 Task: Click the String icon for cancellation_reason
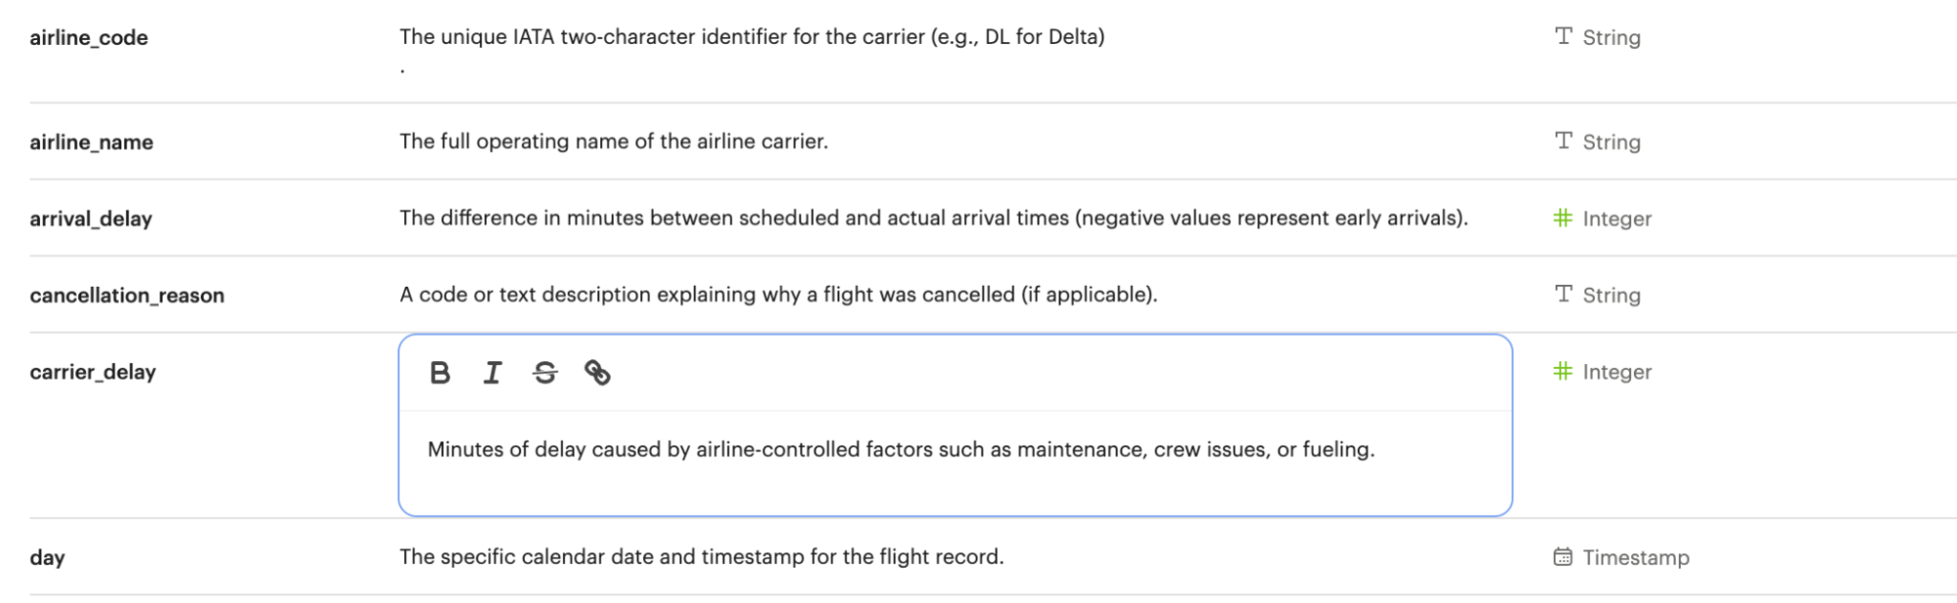tap(1563, 295)
